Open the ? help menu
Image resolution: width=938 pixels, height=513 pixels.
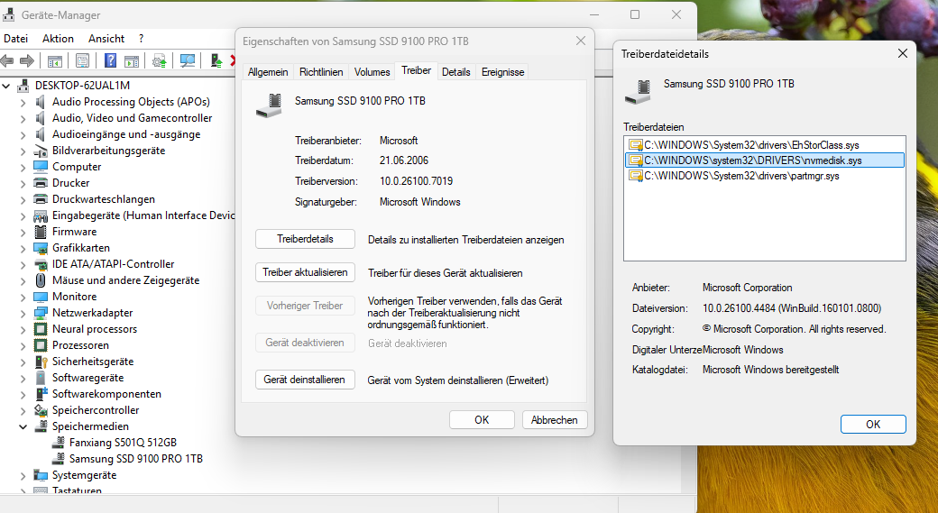coord(142,38)
